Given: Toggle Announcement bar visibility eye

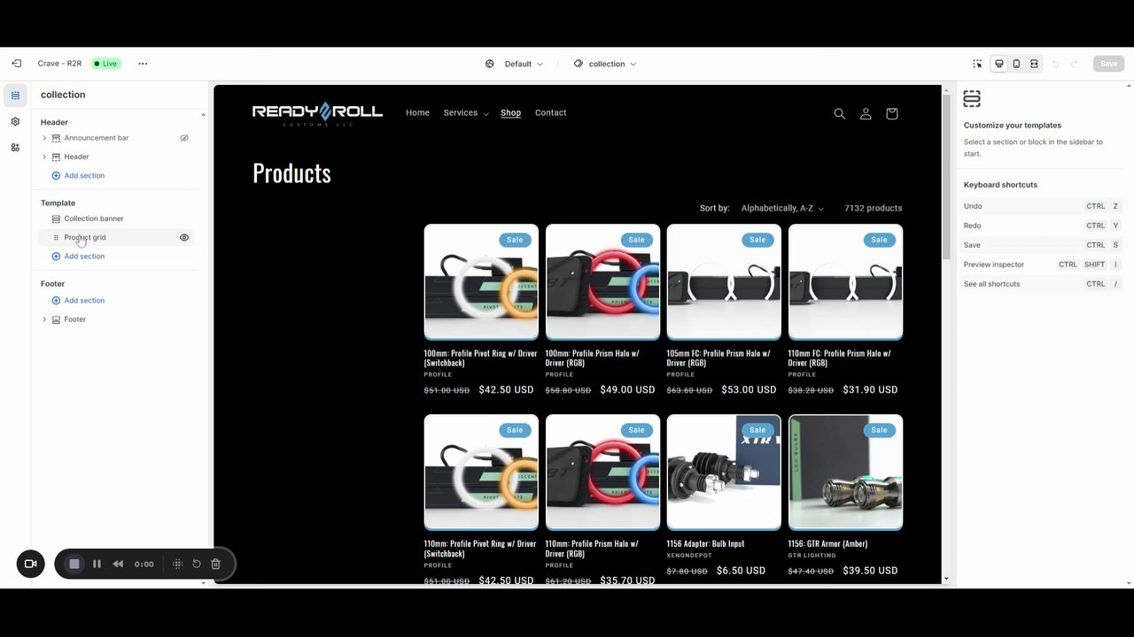Looking at the screenshot, I should pyautogui.click(x=184, y=138).
